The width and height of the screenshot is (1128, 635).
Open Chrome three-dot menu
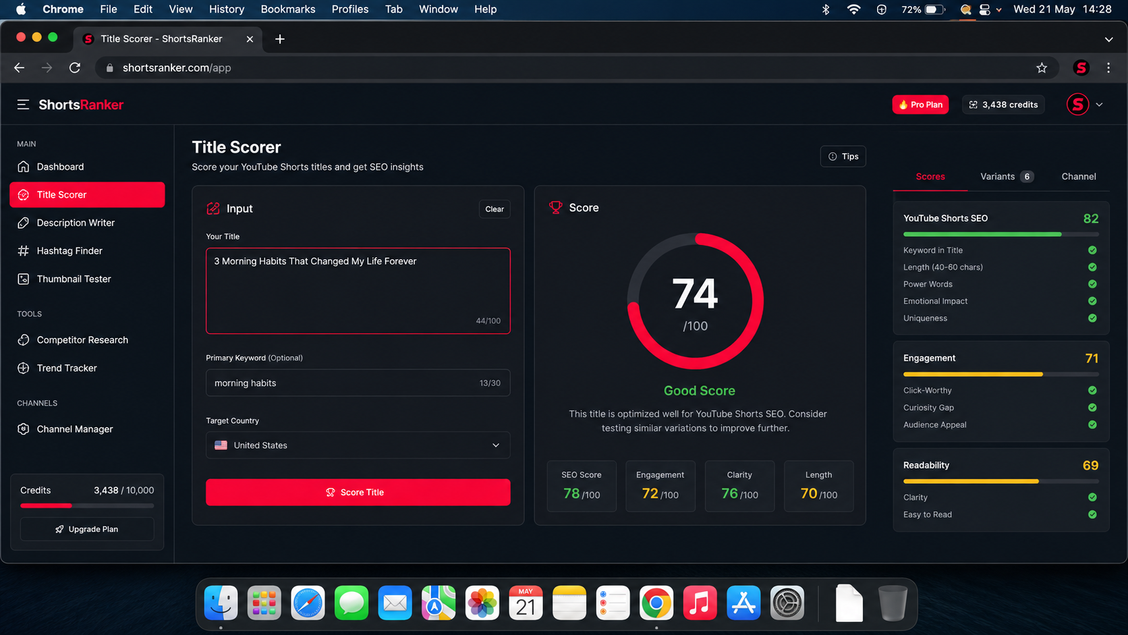pyautogui.click(x=1108, y=67)
